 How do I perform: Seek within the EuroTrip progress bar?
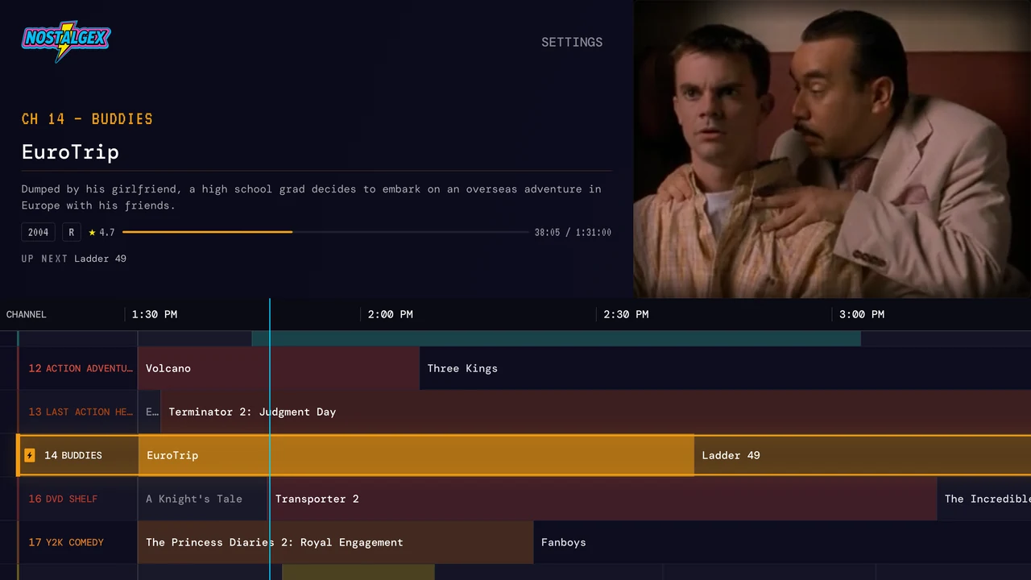[x=325, y=232]
